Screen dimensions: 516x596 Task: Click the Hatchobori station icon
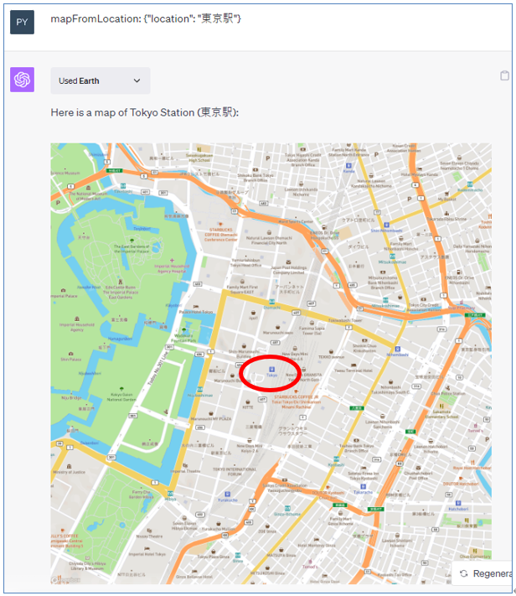point(458,503)
